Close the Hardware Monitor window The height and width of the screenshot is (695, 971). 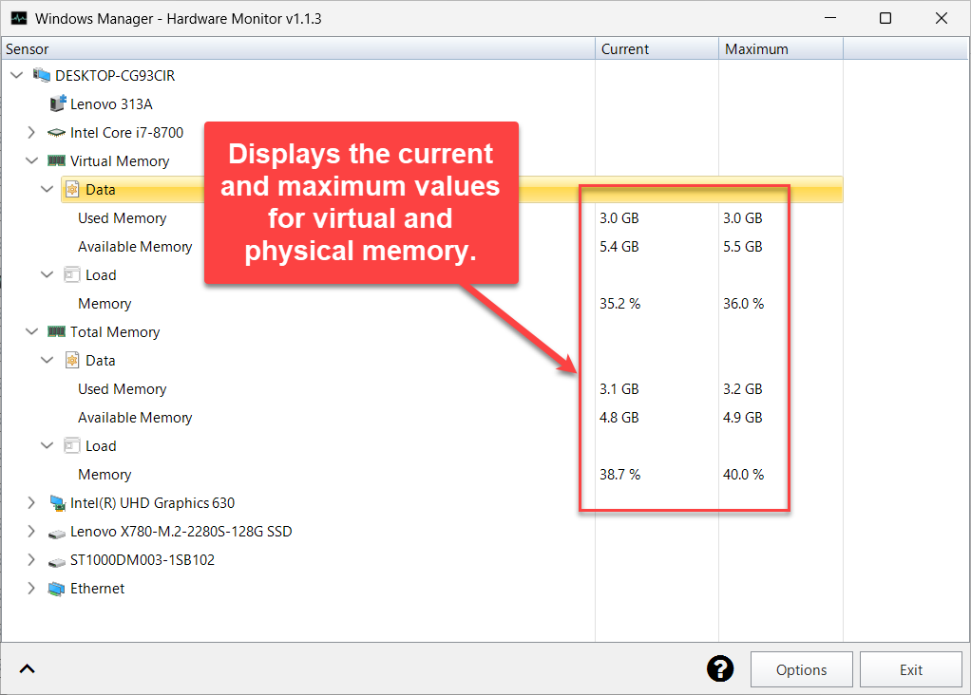click(942, 18)
